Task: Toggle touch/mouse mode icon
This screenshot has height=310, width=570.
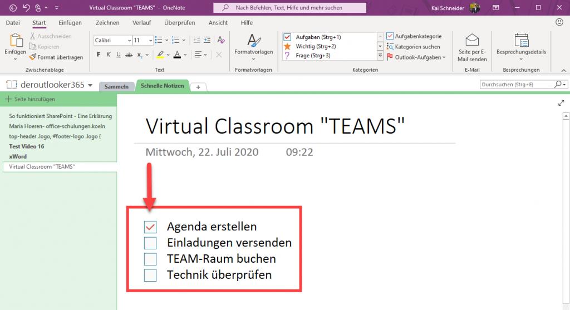Action: pyautogui.click(x=38, y=8)
